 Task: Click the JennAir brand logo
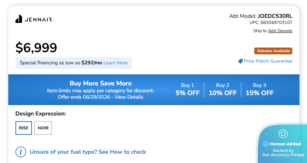(x=34, y=19)
